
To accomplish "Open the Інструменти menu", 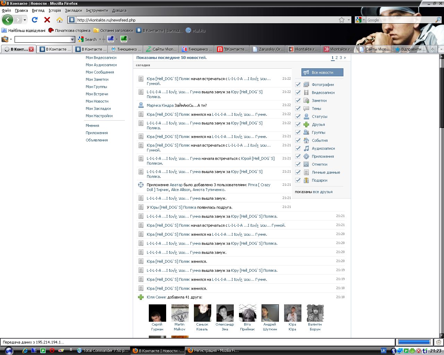I will (x=97, y=10).
